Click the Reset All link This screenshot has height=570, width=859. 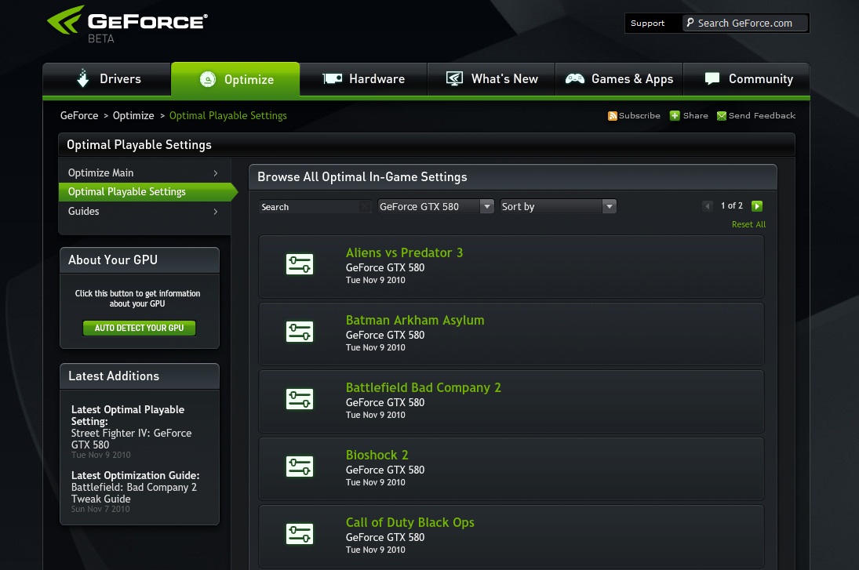[x=748, y=224]
